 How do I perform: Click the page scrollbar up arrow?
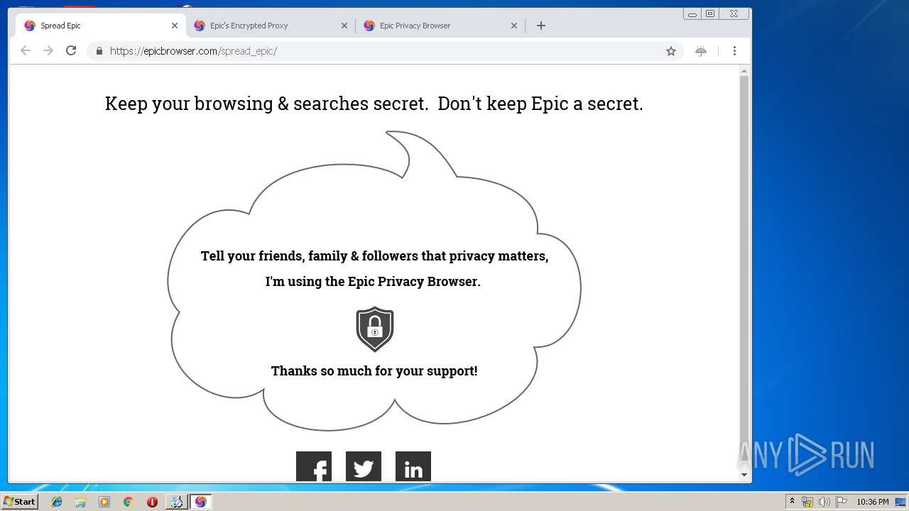pos(744,71)
